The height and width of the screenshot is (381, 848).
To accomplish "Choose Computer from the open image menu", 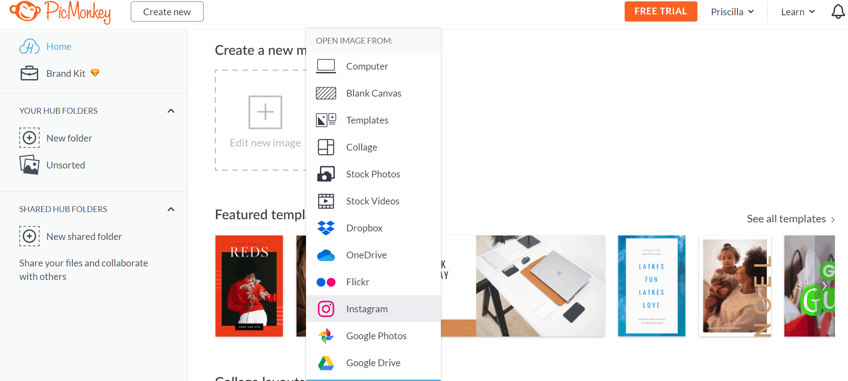I will click(373, 66).
